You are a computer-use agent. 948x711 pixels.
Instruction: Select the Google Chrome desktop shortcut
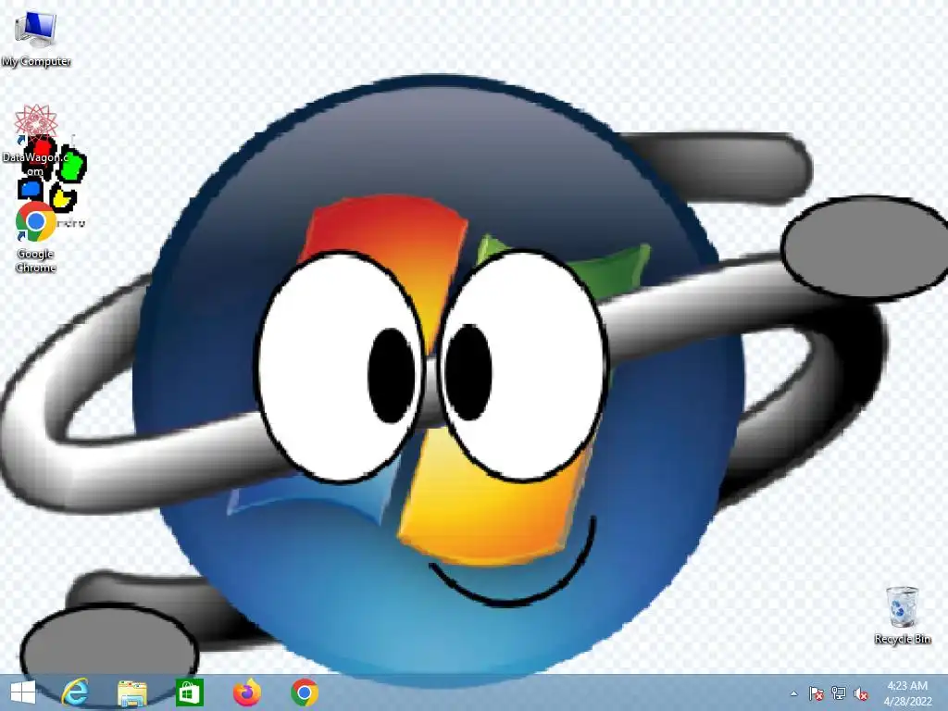36,237
